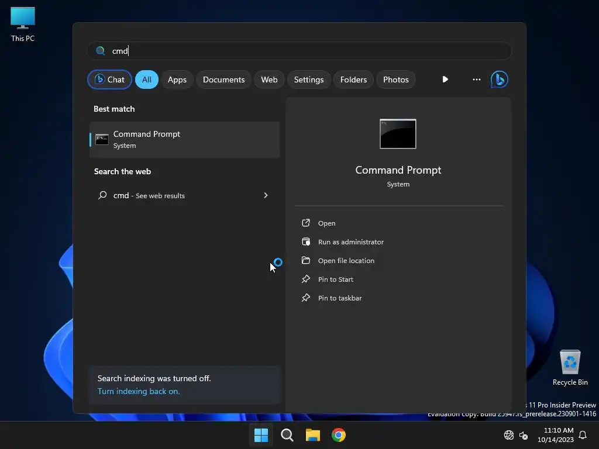Click the pin icon for Pin to Start
The image size is (599, 449).
(306, 279)
